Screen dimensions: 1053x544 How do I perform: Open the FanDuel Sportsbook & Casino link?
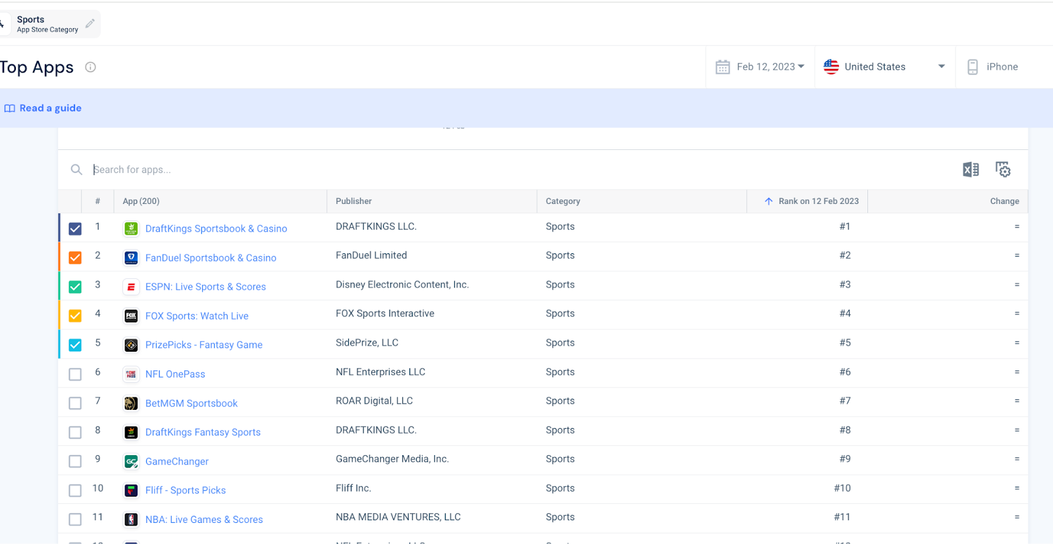pos(211,258)
